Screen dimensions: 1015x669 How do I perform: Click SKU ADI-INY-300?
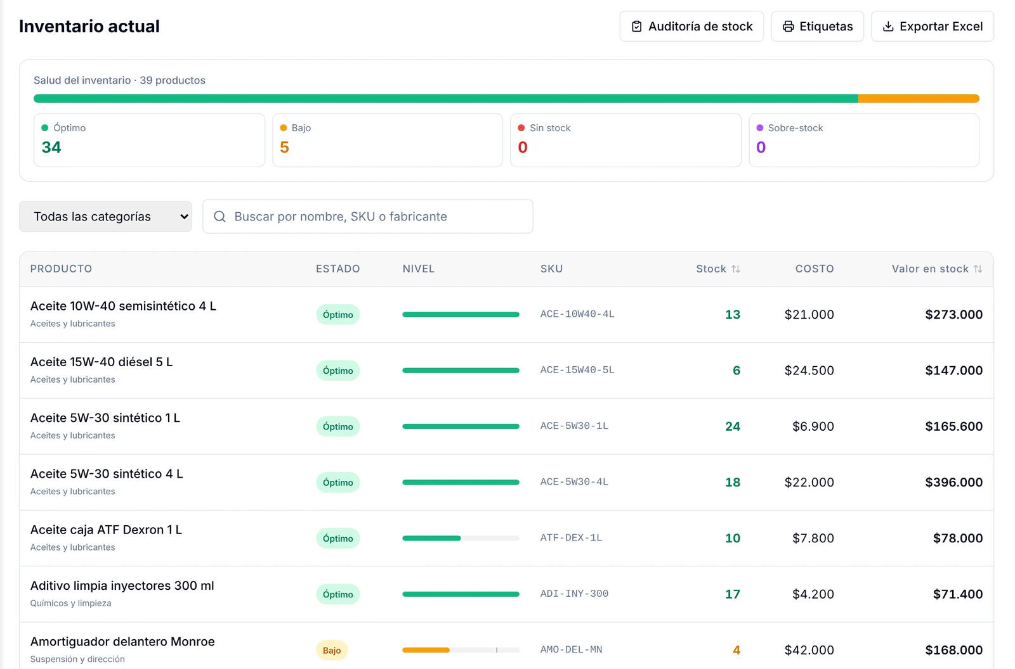click(x=574, y=594)
